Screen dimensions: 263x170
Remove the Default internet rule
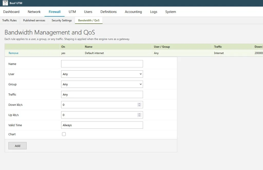coord(13,53)
